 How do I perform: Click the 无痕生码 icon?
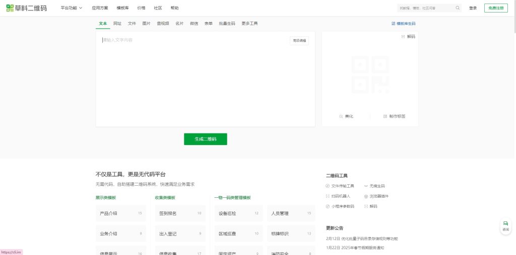click(x=366, y=186)
